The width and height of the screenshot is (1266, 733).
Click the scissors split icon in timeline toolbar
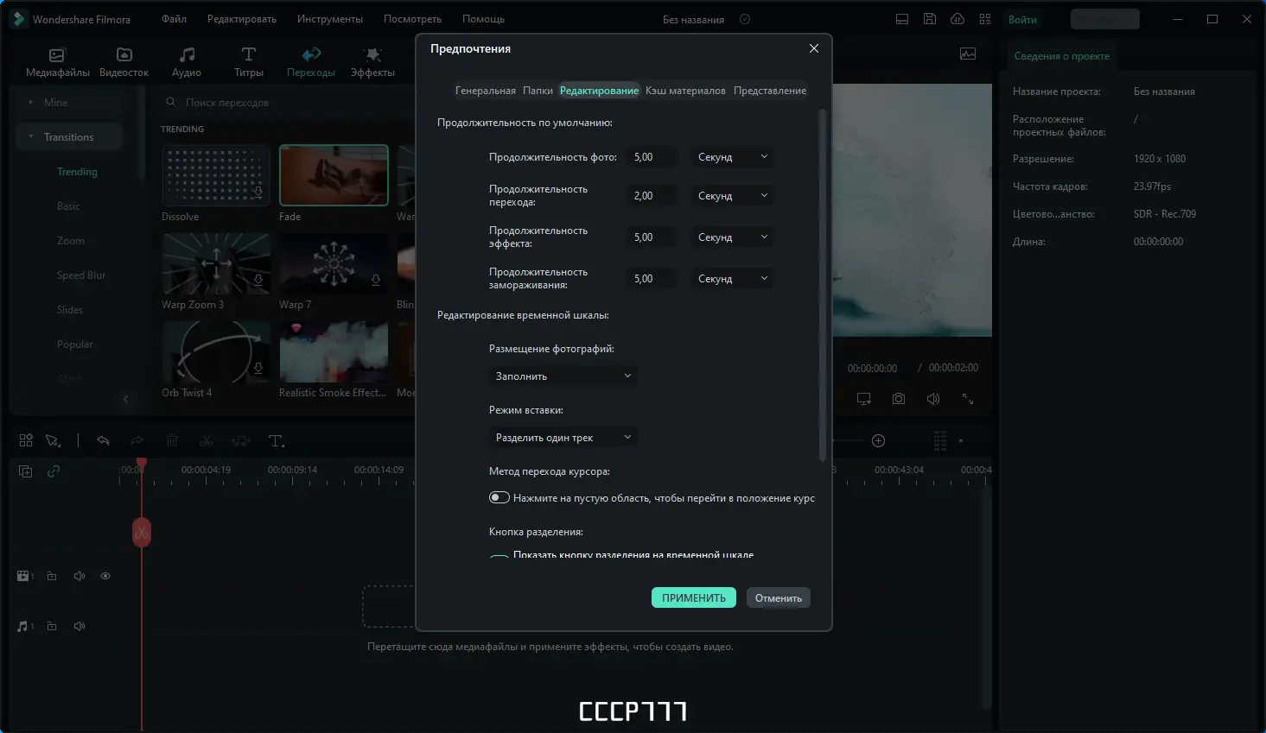coord(206,441)
